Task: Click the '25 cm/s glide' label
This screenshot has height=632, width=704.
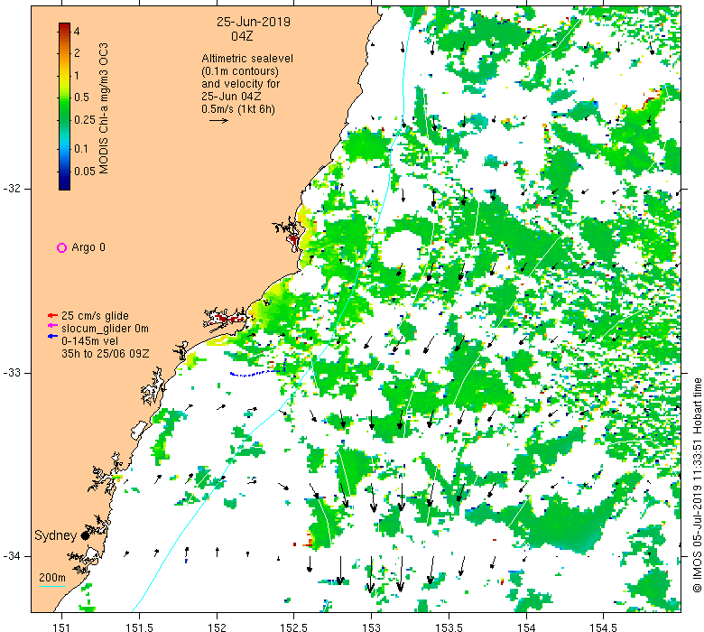Action: click(95, 316)
